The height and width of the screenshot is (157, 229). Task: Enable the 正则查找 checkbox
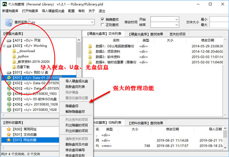[x=103, y=24]
